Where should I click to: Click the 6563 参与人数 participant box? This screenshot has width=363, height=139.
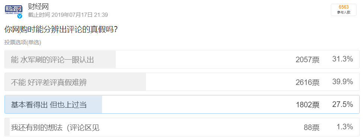click(344, 10)
